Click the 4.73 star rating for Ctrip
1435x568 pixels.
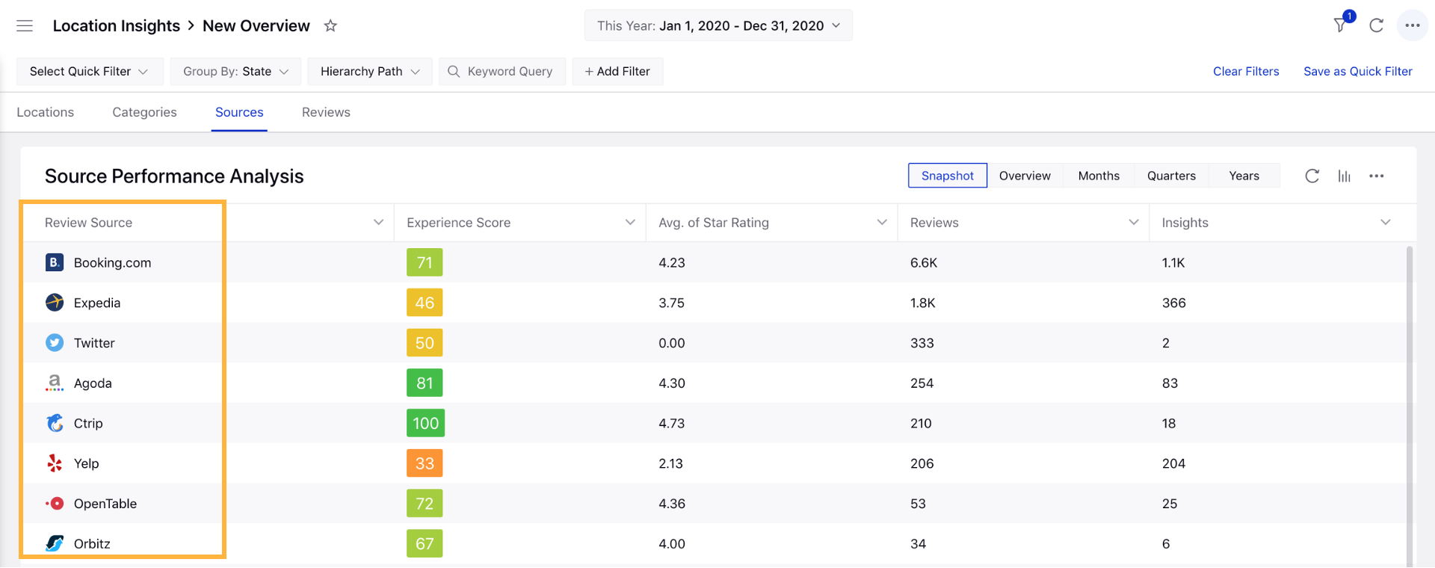pyautogui.click(x=672, y=424)
